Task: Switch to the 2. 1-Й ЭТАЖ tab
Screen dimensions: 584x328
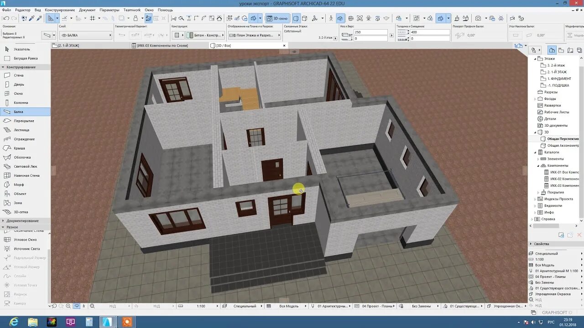Action: pyautogui.click(x=91, y=46)
